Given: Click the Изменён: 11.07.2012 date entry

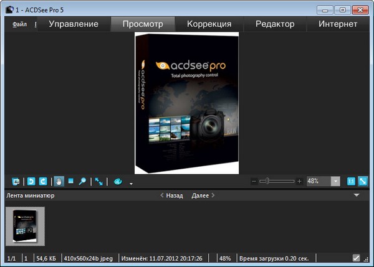Looking at the screenshot, I should click(161, 258).
